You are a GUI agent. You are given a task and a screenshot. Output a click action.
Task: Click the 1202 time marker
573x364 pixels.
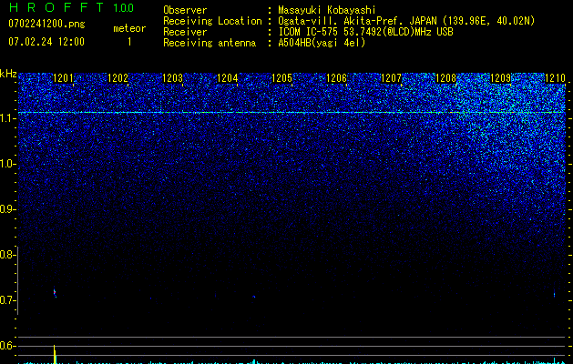[x=118, y=77]
